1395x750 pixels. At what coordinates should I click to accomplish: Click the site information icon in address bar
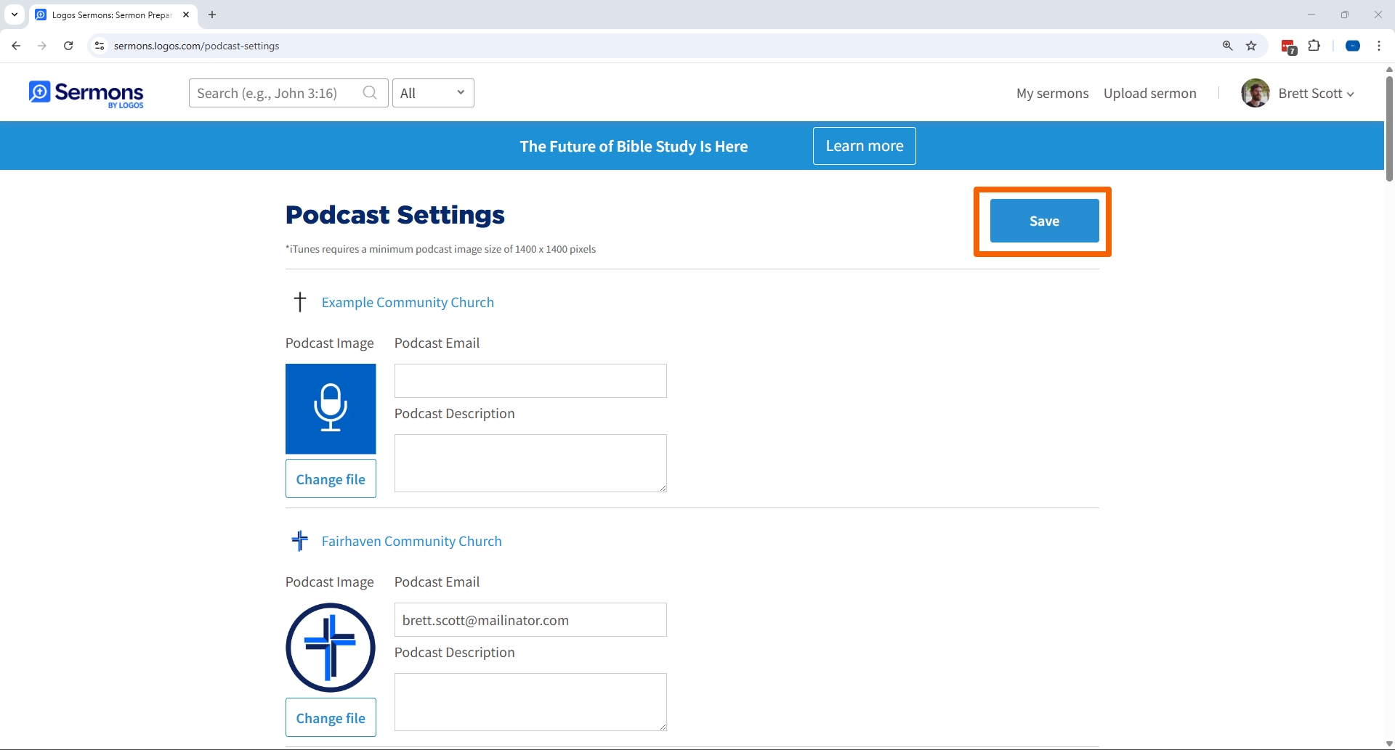pyautogui.click(x=100, y=46)
